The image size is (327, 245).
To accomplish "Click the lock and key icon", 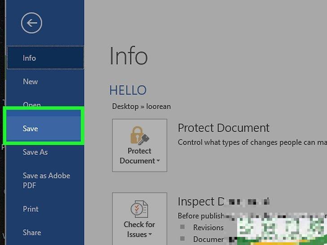I will (139, 136).
